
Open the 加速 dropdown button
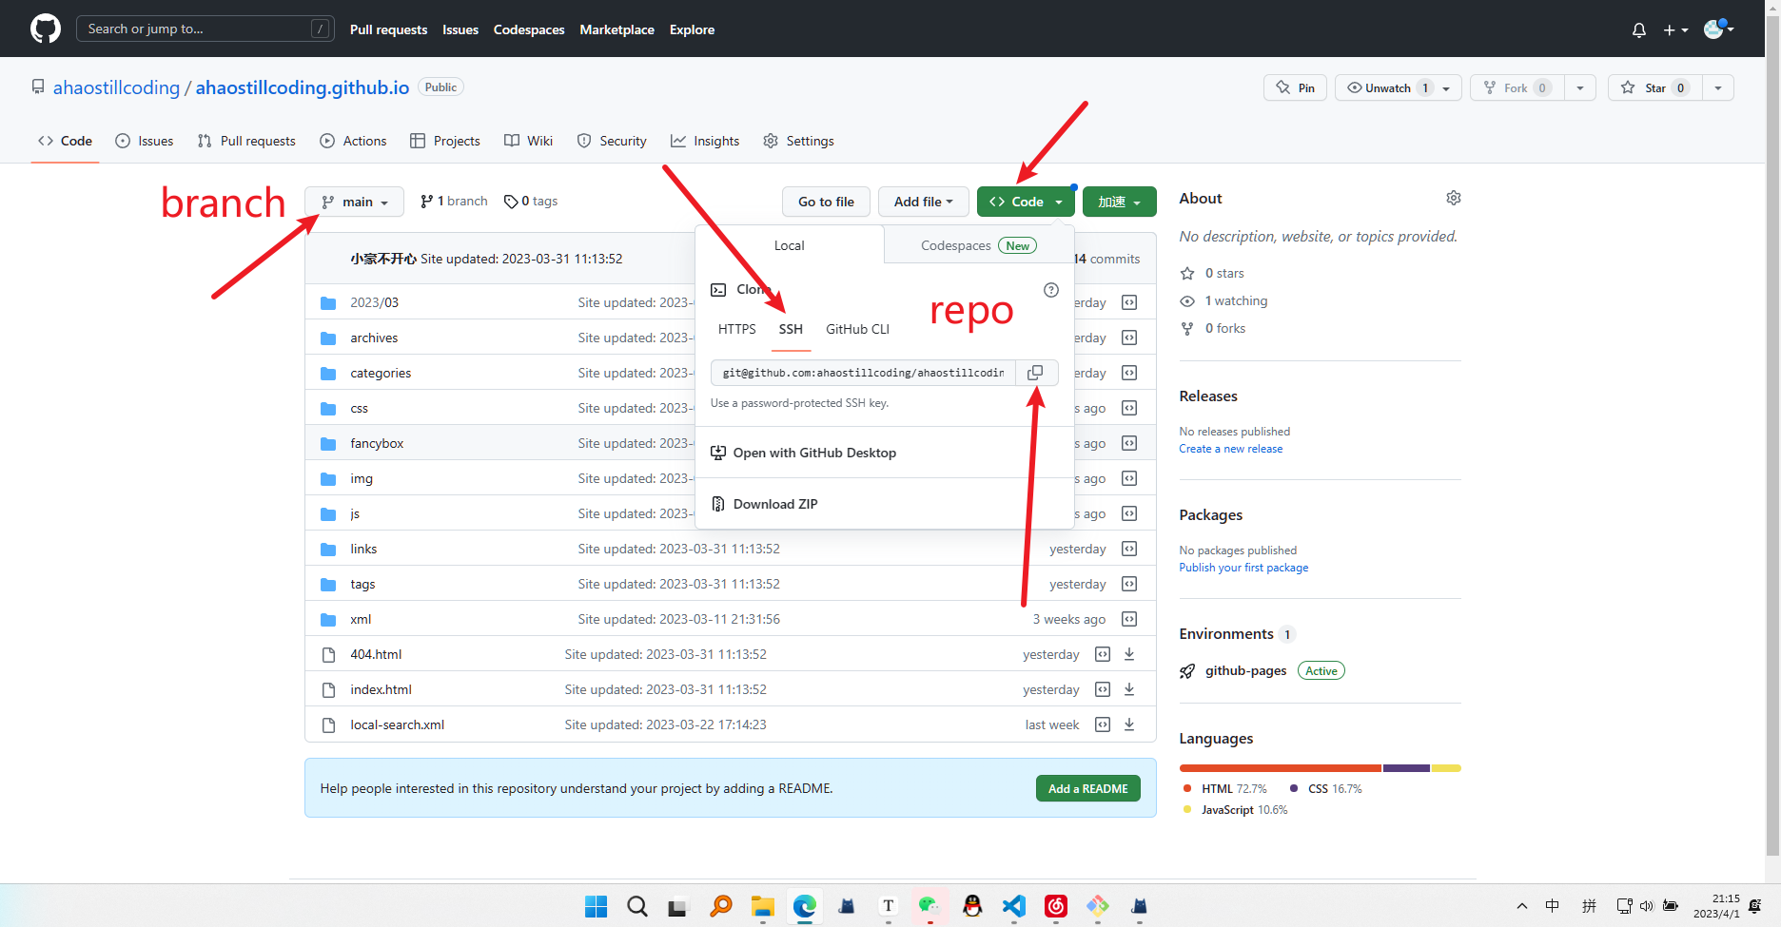click(1119, 202)
